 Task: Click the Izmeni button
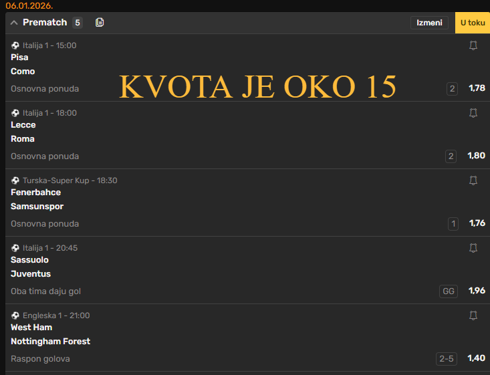pos(429,23)
